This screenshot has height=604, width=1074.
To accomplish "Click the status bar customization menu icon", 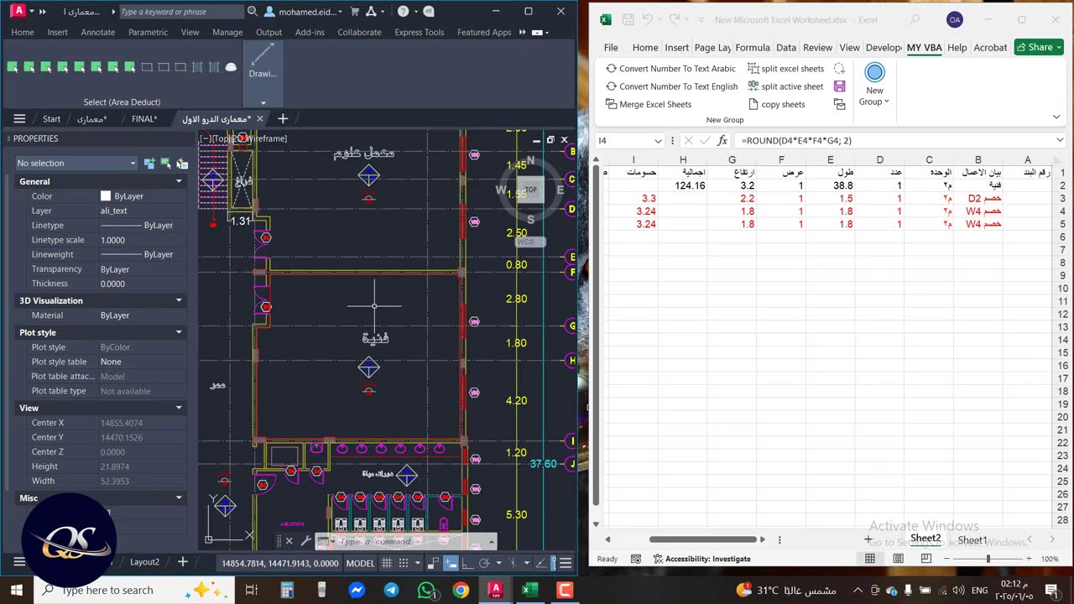I will coord(566,563).
